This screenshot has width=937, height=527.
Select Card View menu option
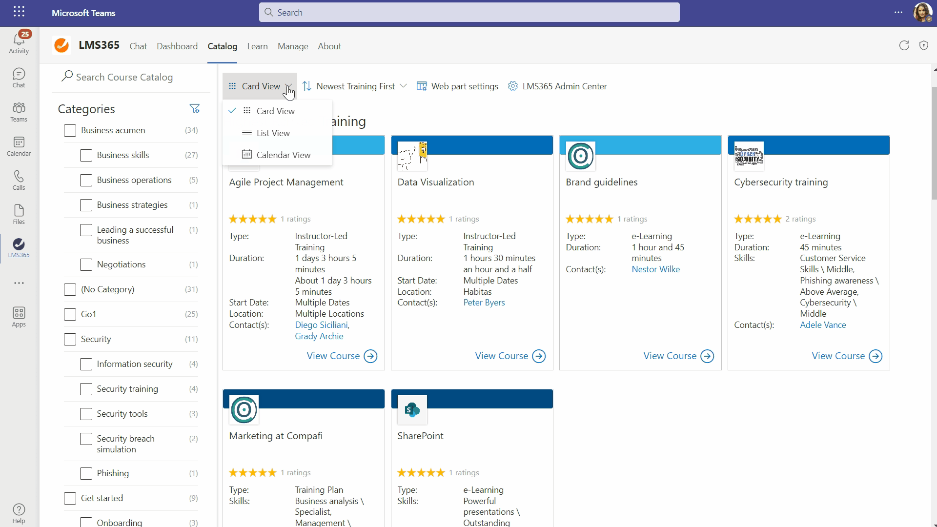(277, 111)
